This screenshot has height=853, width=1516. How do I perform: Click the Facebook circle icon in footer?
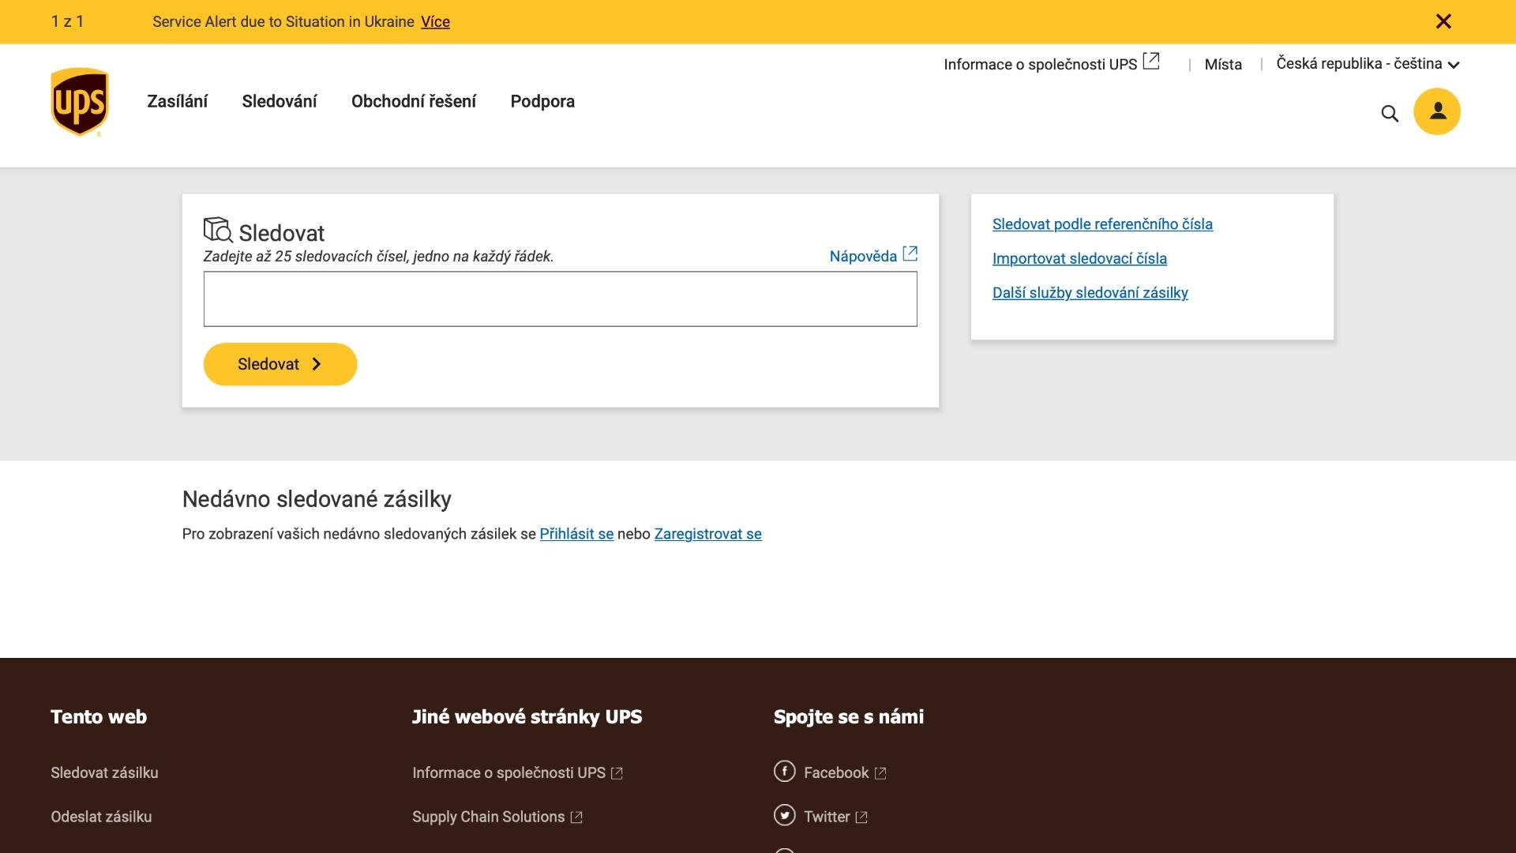pos(784,771)
